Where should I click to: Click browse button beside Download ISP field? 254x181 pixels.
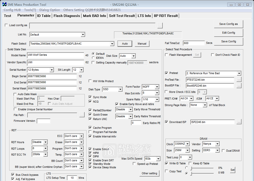coord(239,122)
